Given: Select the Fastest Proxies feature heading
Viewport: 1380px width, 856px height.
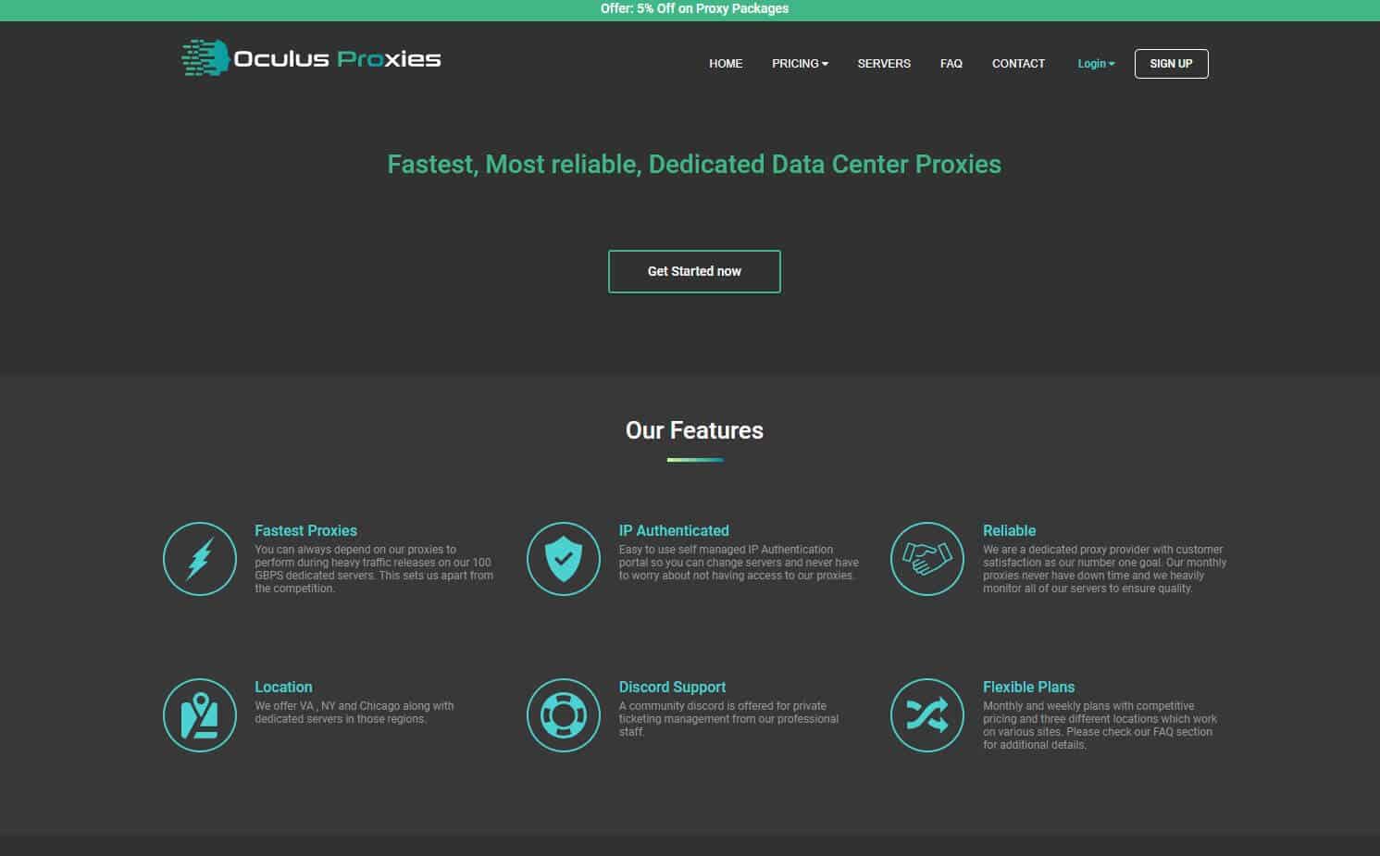Looking at the screenshot, I should pyautogui.click(x=305, y=531).
